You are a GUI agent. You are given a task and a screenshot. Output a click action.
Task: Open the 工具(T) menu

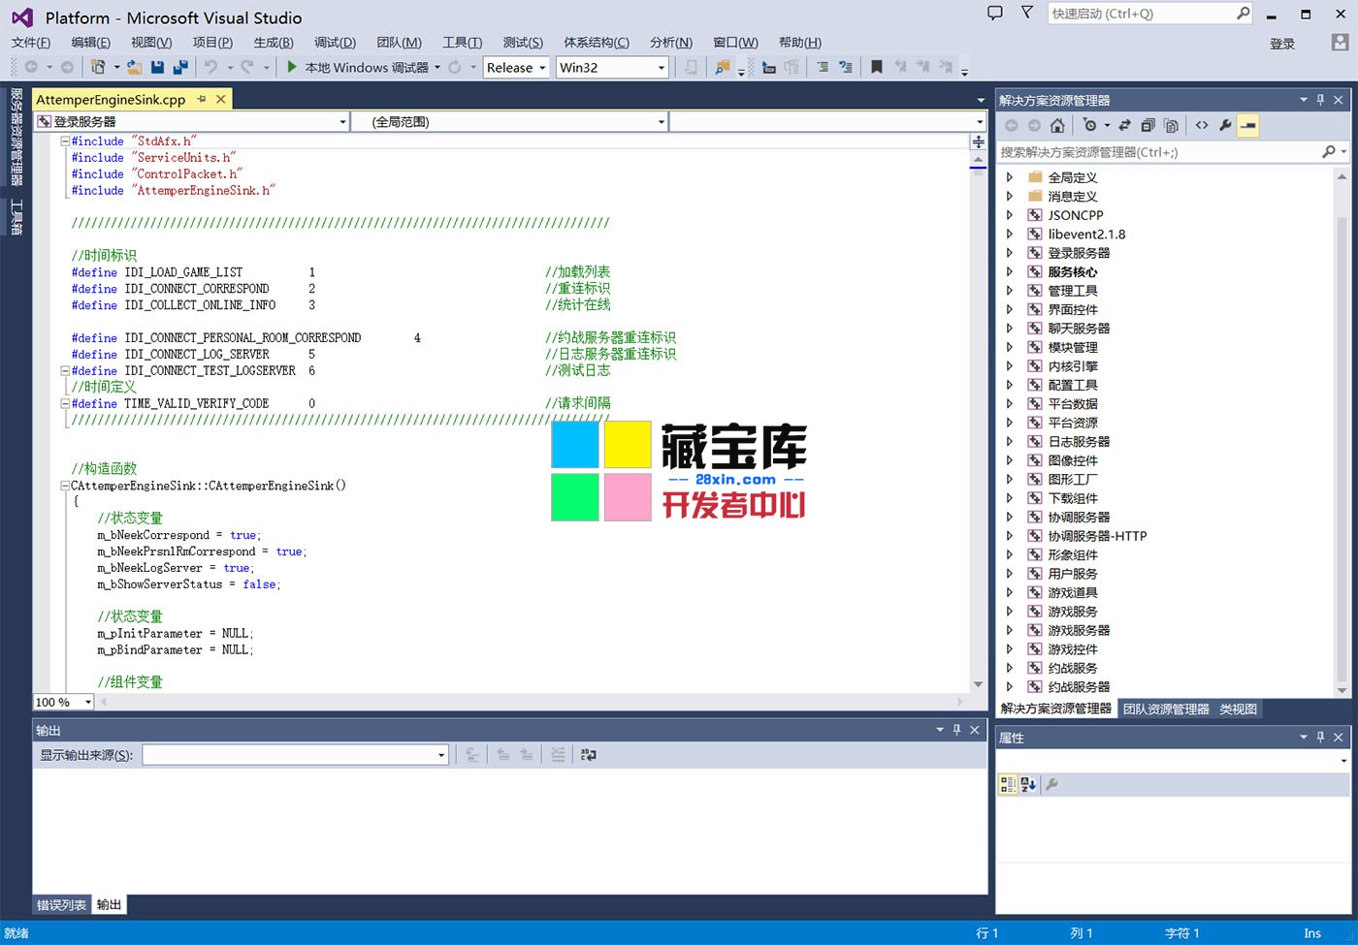[462, 43]
